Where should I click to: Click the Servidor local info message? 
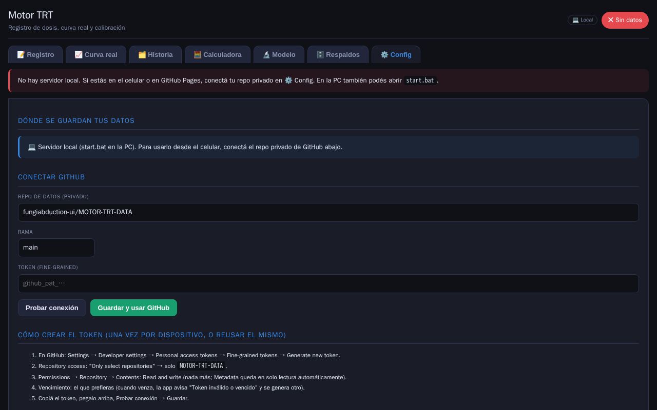click(328, 147)
